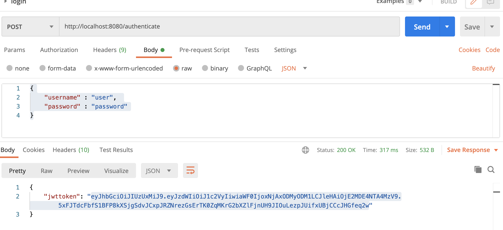Open the POST method dropdown
Screen dimensions: 503x230
[51, 26]
